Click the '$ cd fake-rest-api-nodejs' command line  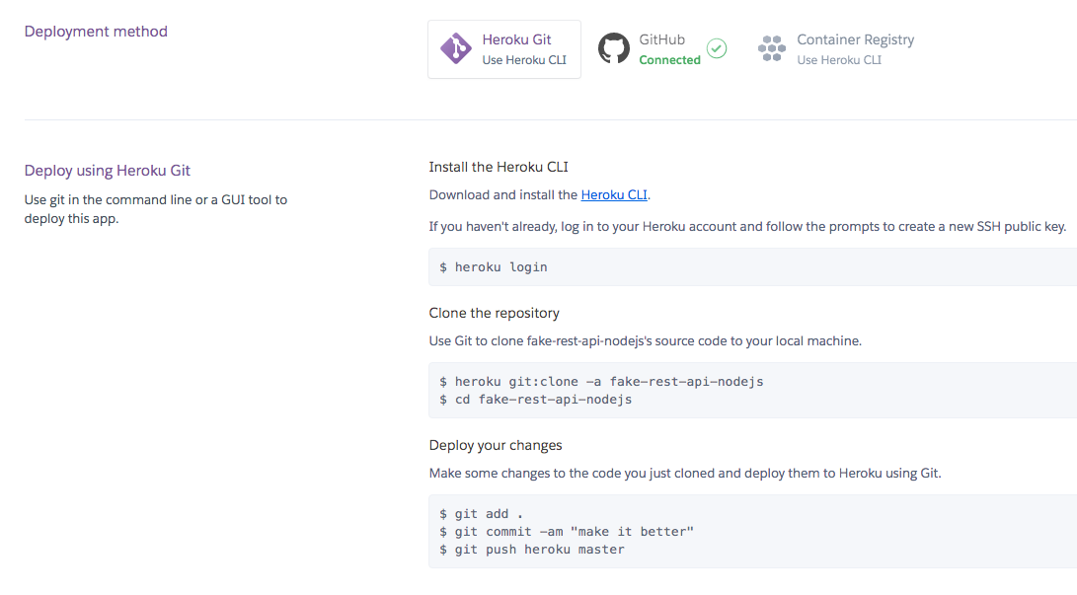tap(536, 400)
